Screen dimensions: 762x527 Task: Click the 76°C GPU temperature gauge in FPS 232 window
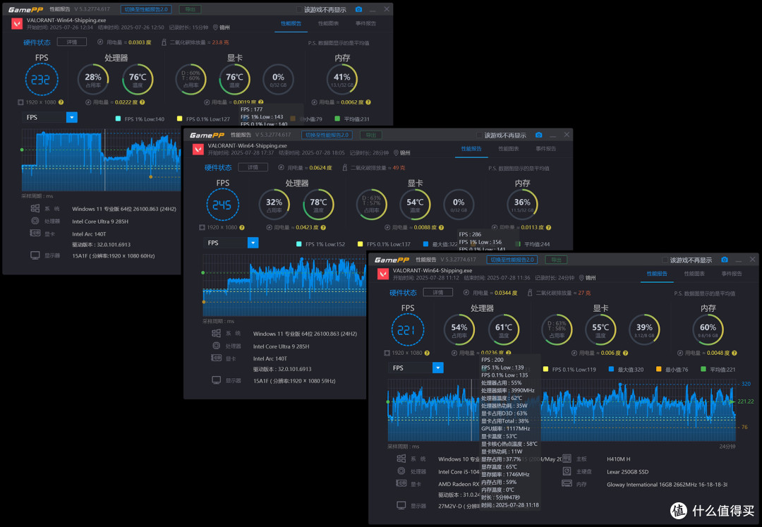pos(234,80)
